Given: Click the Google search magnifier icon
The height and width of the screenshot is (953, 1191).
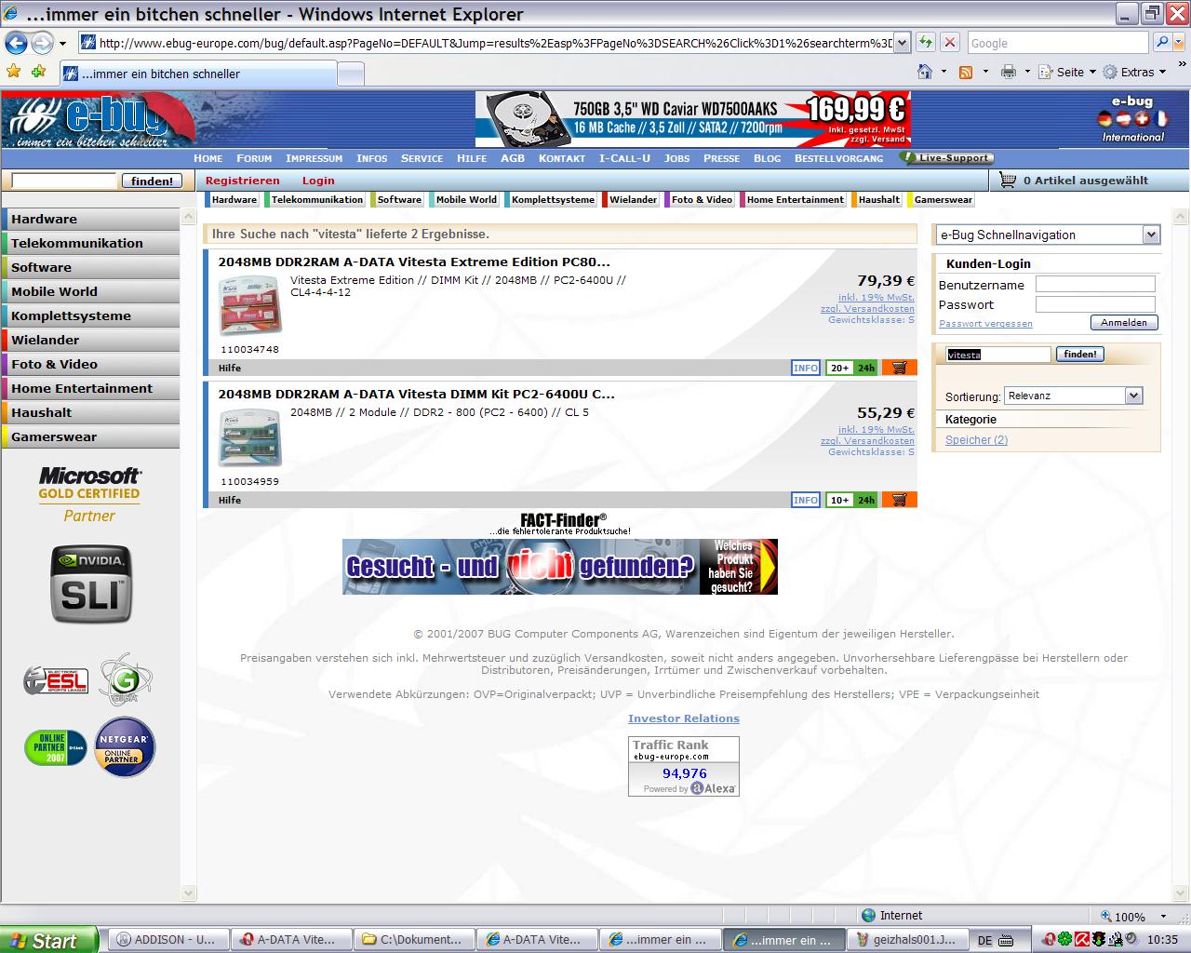Looking at the screenshot, I should [x=1160, y=43].
